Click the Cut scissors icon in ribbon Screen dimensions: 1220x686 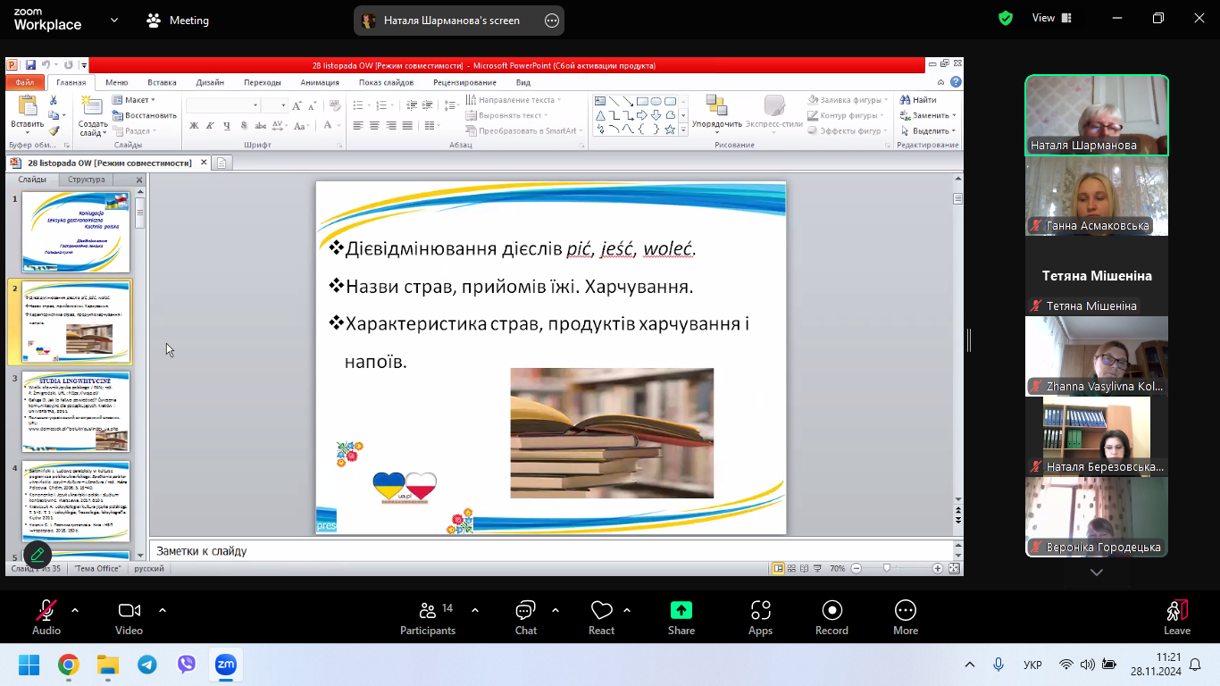(53, 101)
